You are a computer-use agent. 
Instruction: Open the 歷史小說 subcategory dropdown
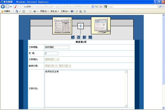point(65,66)
